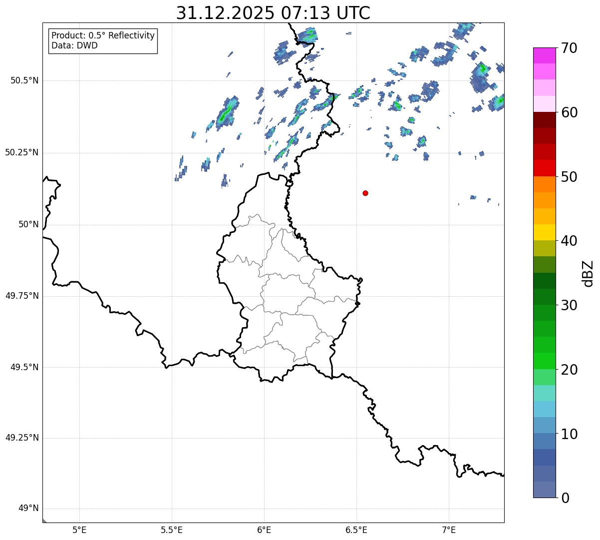The image size is (600, 540).
Task: Click the latitude label 49.5°N
Action: point(24,367)
